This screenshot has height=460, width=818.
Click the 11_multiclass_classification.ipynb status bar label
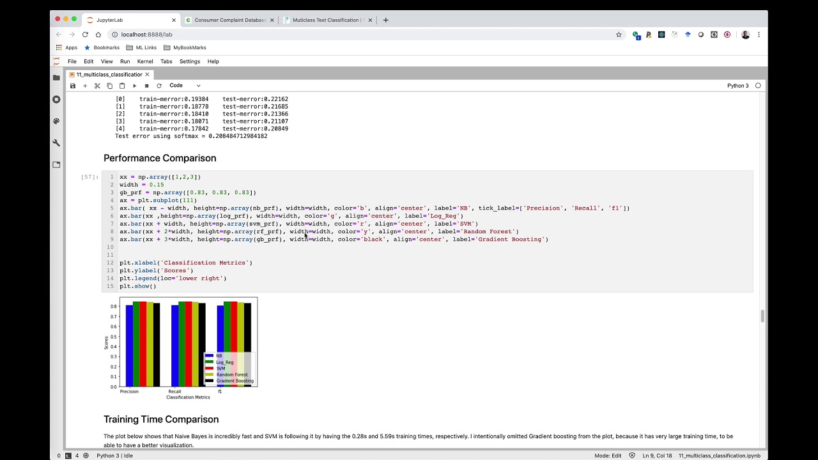(720, 456)
